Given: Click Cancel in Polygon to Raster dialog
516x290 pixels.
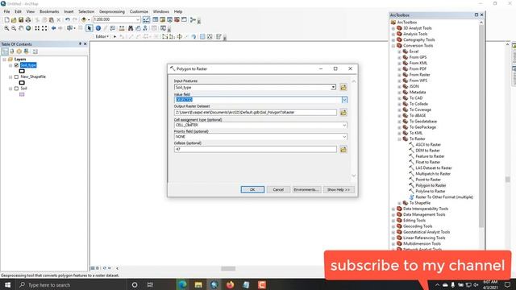Looking at the screenshot, I should [x=278, y=190].
